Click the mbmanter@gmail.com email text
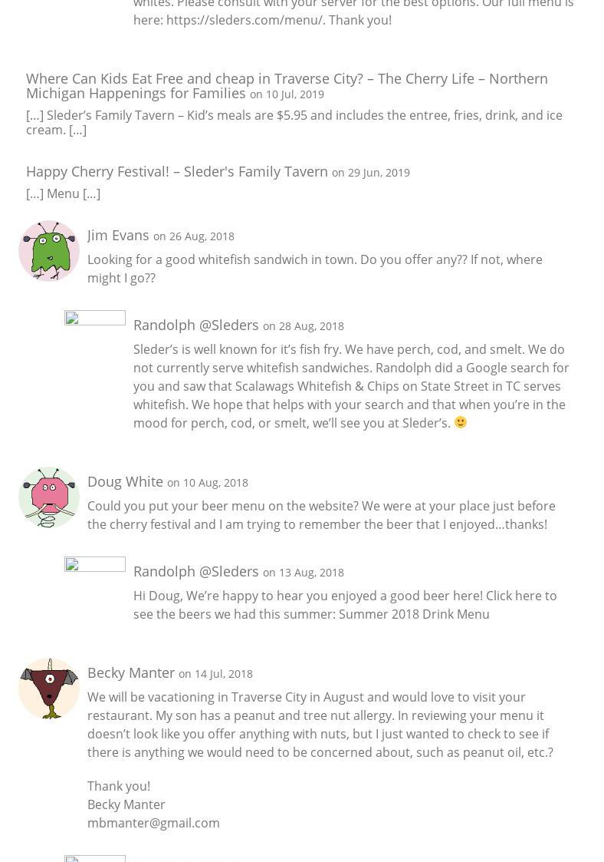The image size is (604, 862). [x=153, y=823]
